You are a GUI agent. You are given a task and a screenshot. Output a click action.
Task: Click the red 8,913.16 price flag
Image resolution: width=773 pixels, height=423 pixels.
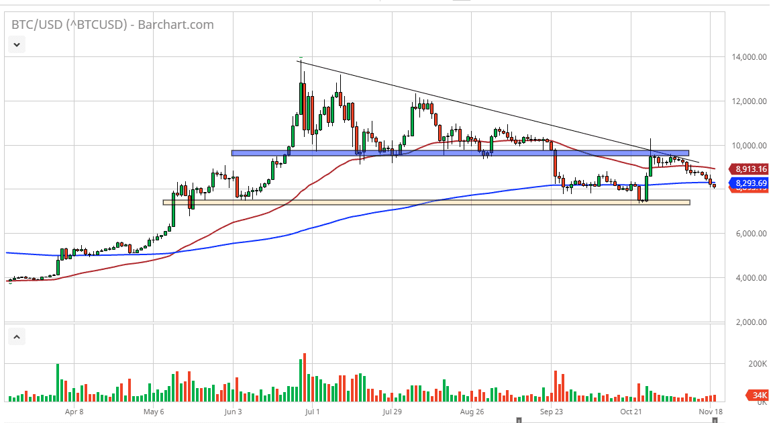tap(750, 170)
